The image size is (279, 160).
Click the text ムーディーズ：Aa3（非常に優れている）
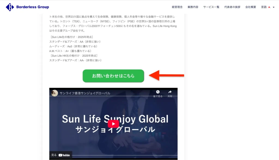click(x=74, y=46)
